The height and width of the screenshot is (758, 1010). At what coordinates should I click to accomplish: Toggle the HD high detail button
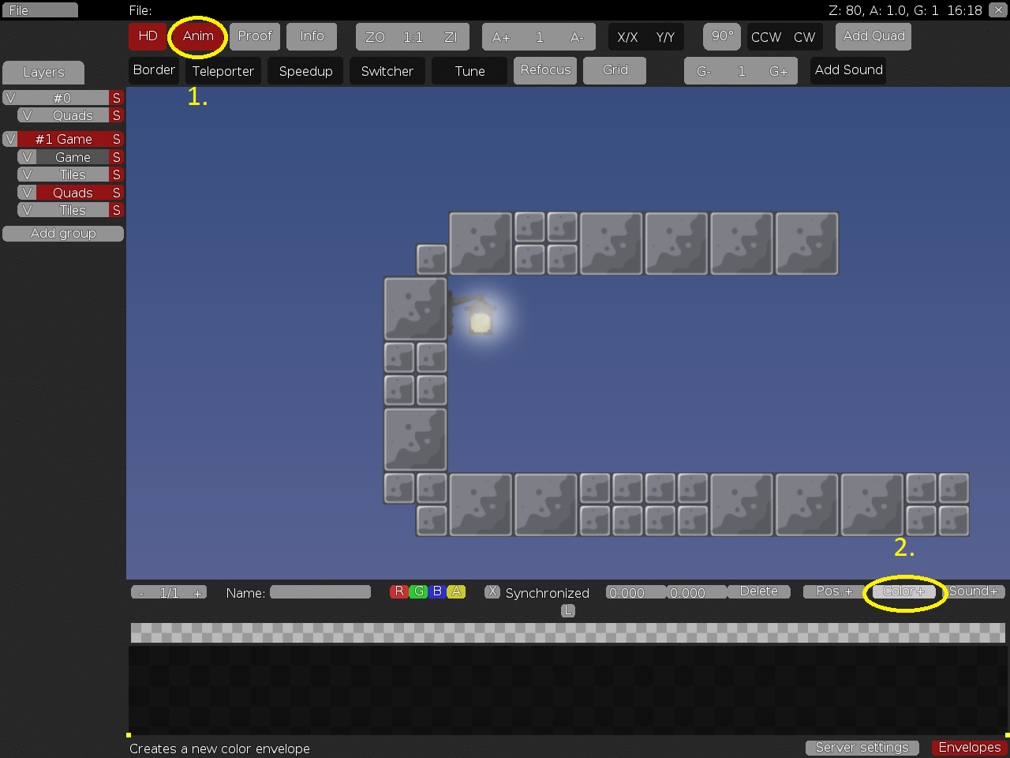pyautogui.click(x=148, y=36)
